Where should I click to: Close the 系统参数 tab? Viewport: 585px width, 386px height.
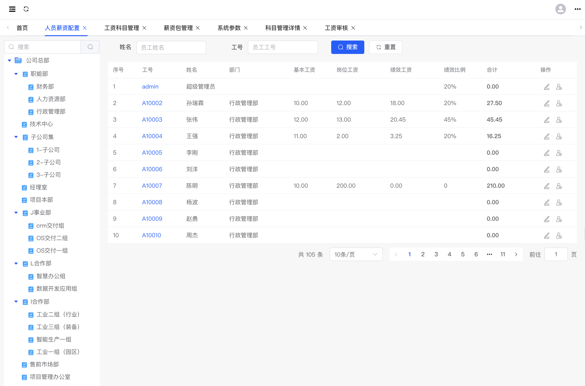pyautogui.click(x=246, y=28)
